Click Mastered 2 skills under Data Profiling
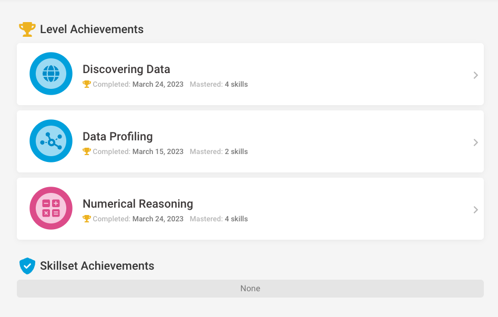Viewport: 498px width, 317px height. 219,152
